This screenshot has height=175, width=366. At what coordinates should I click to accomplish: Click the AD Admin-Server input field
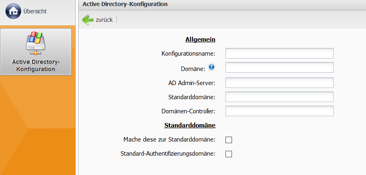coord(279,83)
